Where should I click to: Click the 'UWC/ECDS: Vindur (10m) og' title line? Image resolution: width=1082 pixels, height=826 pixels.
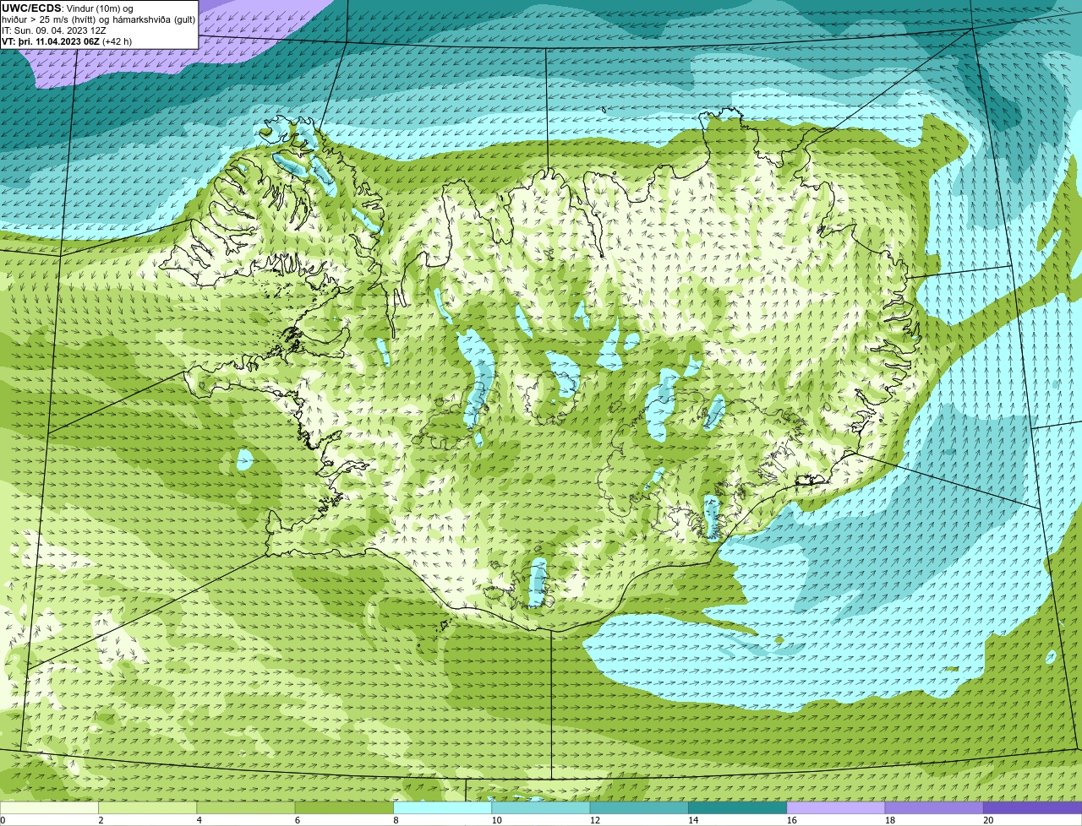68,8
